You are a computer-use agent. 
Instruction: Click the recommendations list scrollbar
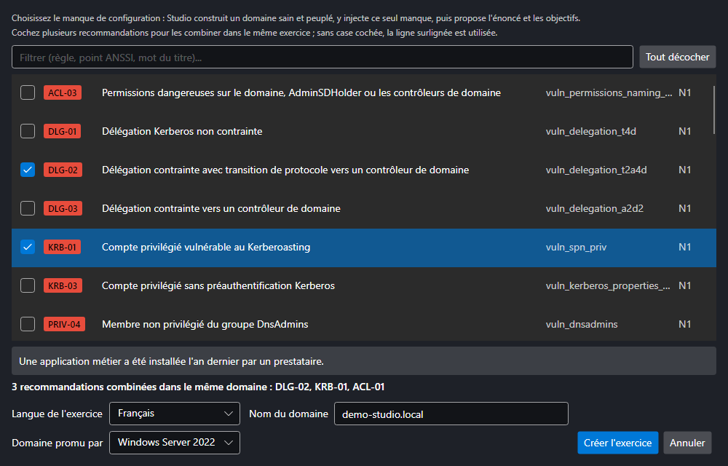[x=714, y=111]
